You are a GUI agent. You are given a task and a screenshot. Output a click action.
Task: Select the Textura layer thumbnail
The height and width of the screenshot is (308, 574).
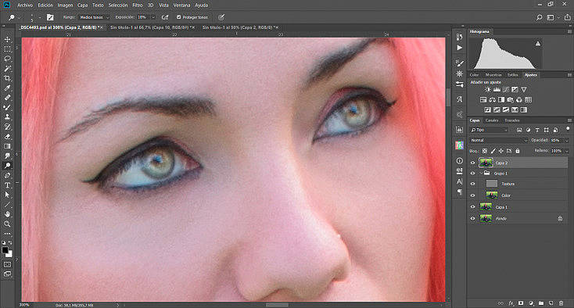[492, 184]
